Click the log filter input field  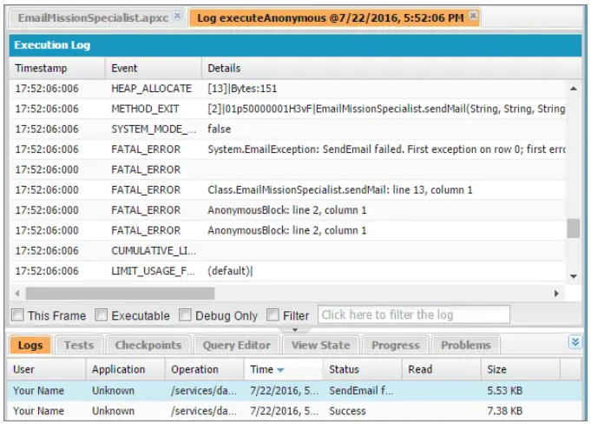[x=413, y=315]
